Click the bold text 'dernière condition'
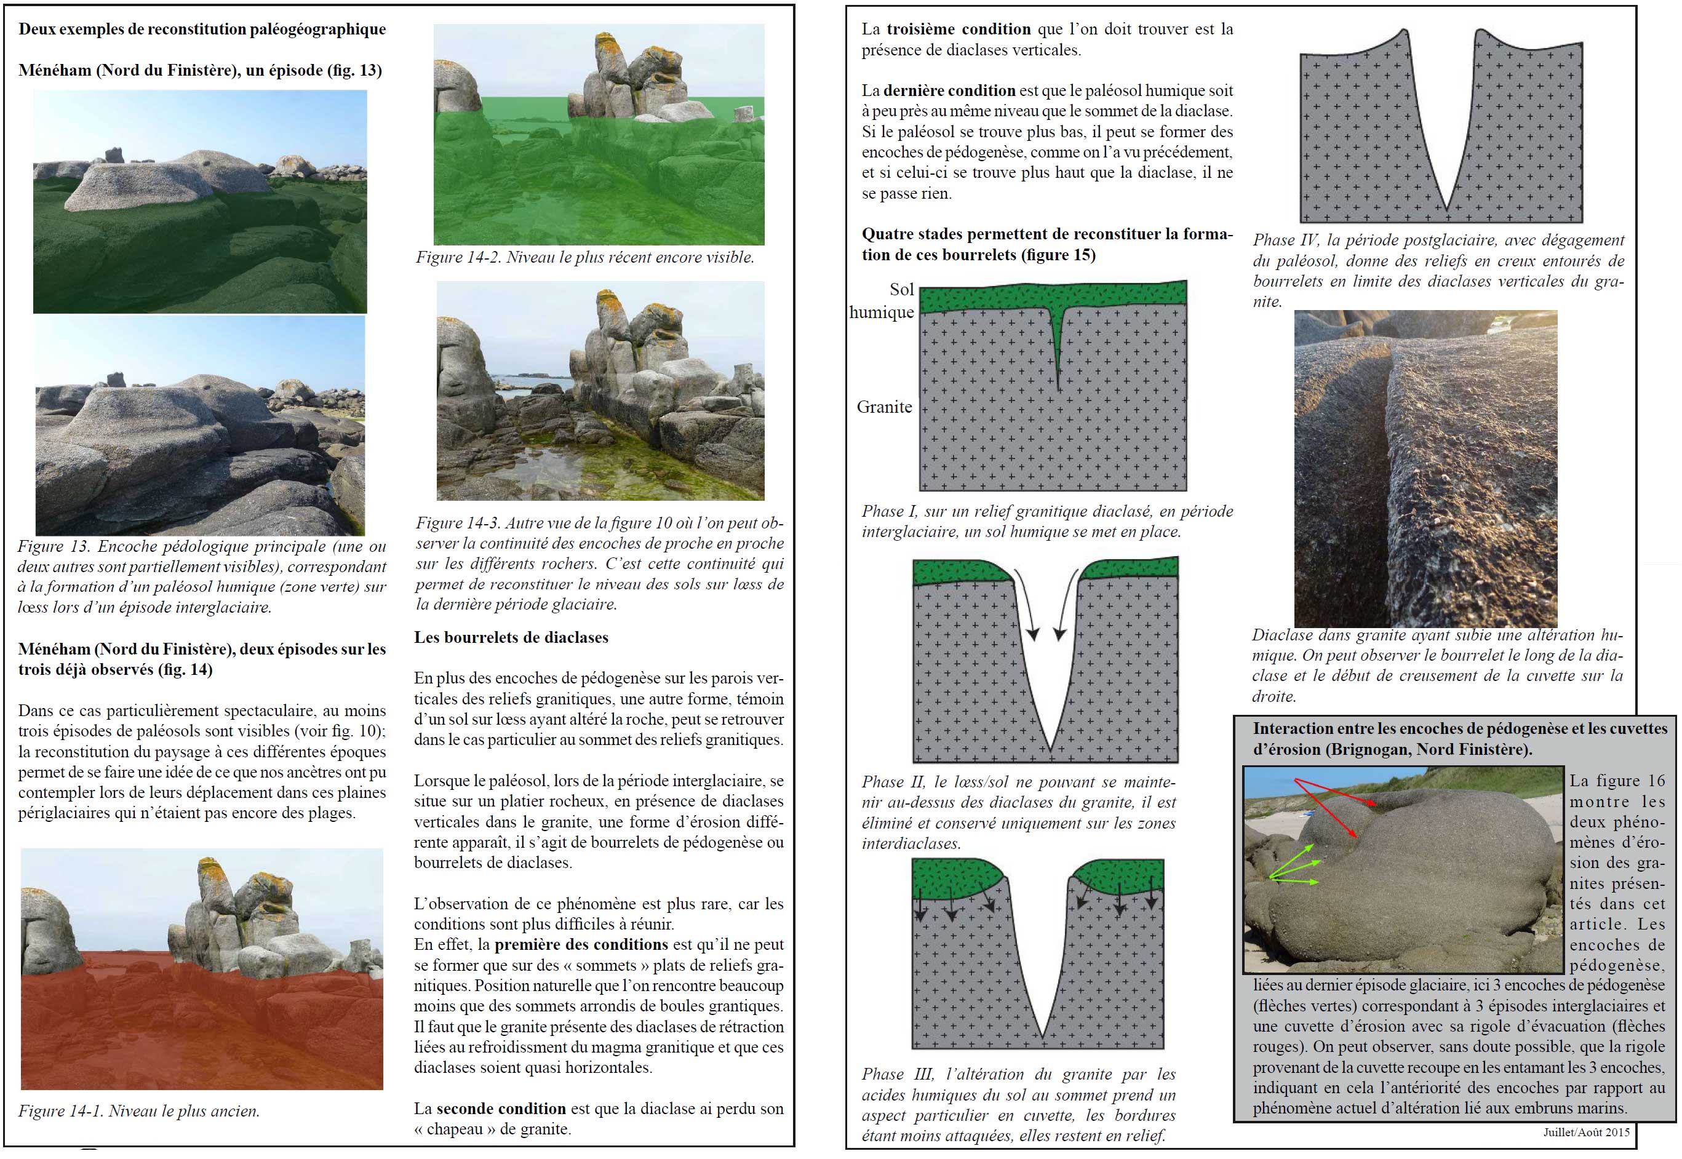1682x1159 pixels. click(949, 91)
